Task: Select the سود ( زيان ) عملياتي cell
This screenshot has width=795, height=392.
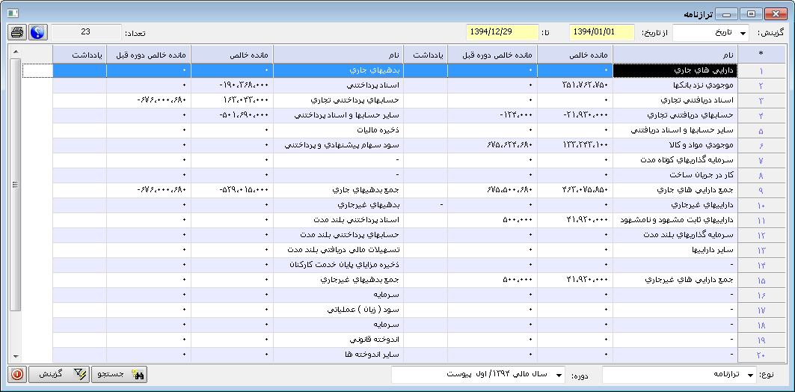Action: (339, 310)
